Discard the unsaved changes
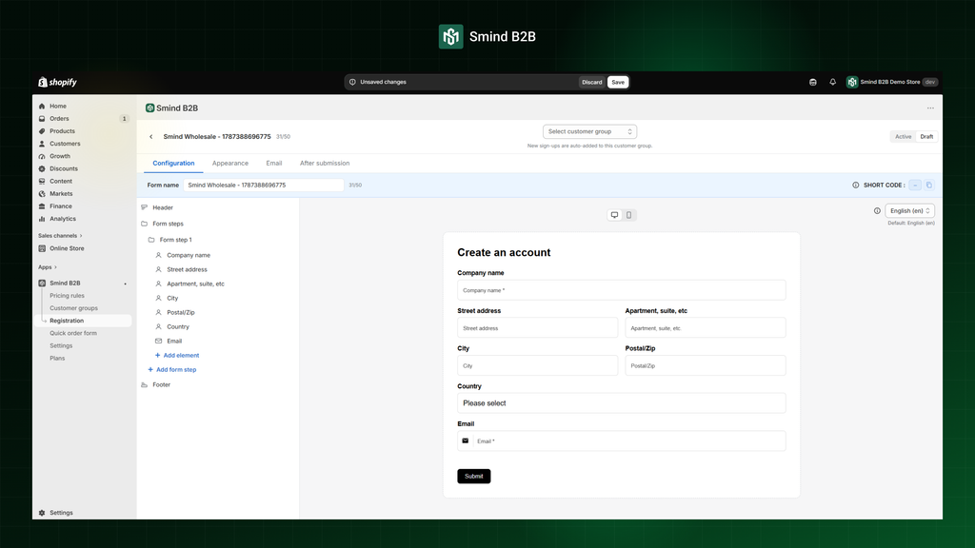 pos(591,82)
